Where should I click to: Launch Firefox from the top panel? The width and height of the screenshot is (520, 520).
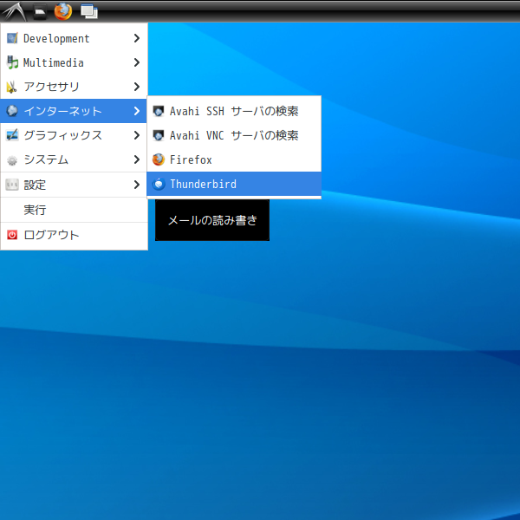(63, 11)
